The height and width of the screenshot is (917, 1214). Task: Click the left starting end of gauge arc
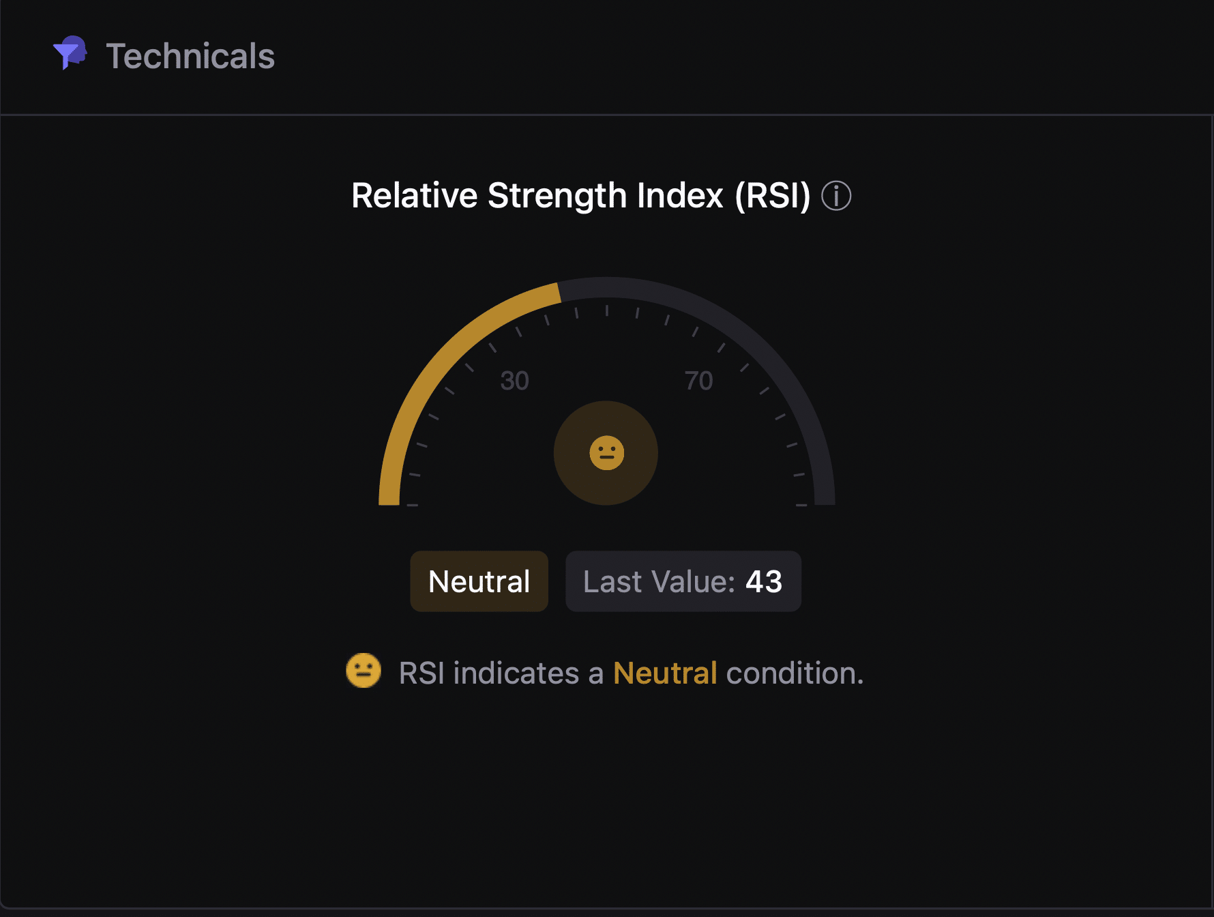point(389,498)
